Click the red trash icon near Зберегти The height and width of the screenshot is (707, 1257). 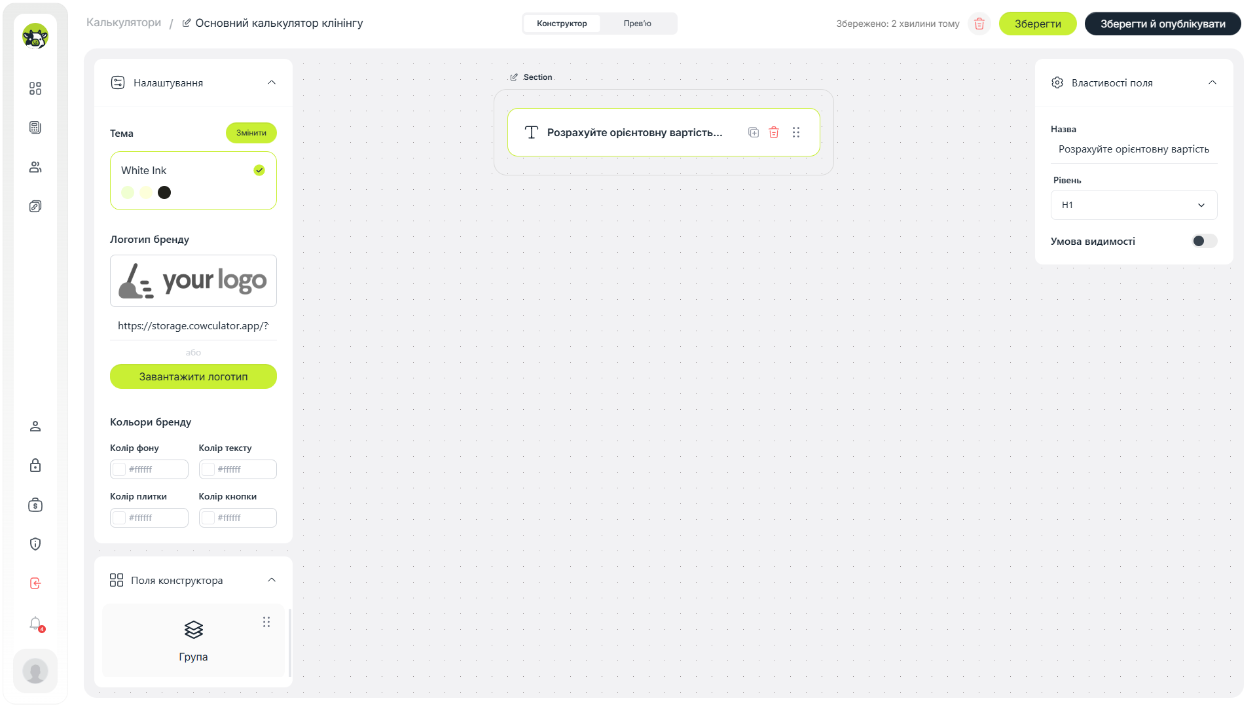[979, 24]
